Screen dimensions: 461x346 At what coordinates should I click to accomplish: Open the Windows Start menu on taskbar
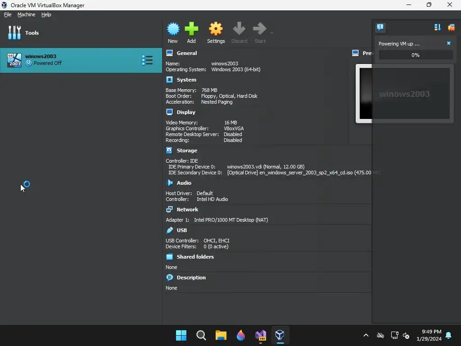tap(181, 335)
